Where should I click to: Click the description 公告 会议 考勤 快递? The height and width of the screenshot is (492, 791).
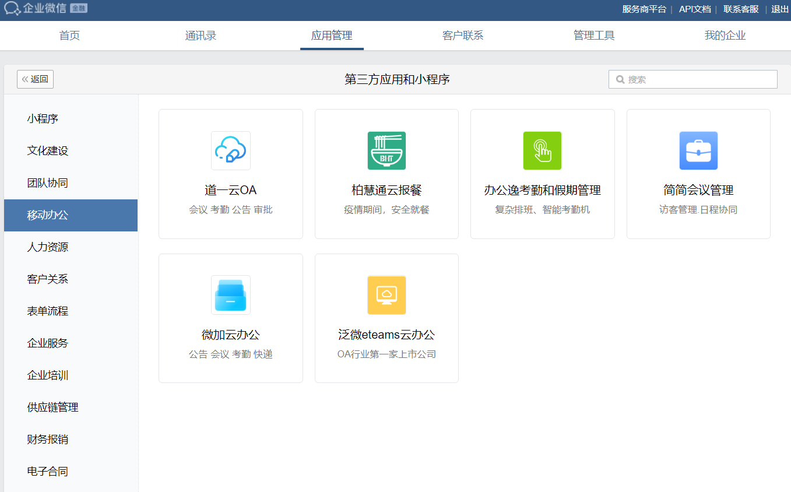click(x=231, y=354)
